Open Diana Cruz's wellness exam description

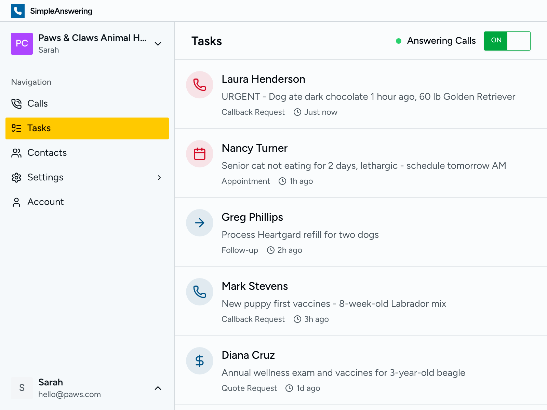pos(343,373)
